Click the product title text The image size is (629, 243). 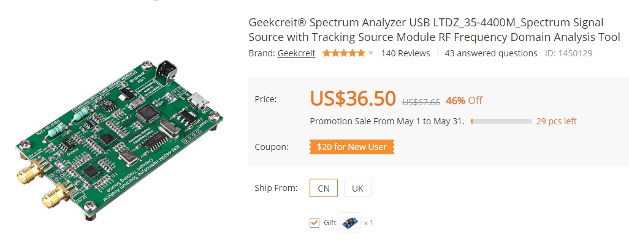pyautogui.click(x=435, y=29)
